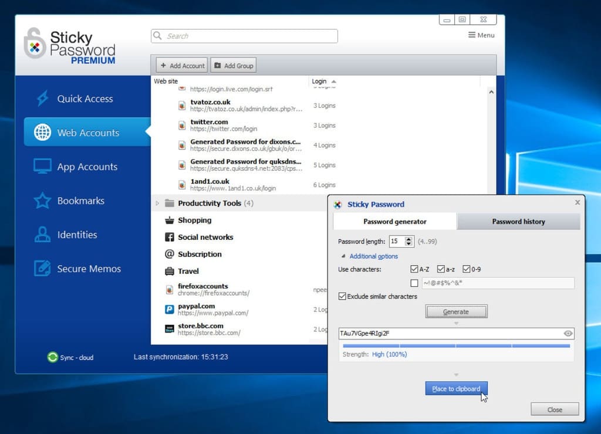The height and width of the screenshot is (434, 601).
Task: Open the Shopping basket group icon
Action: click(x=169, y=221)
